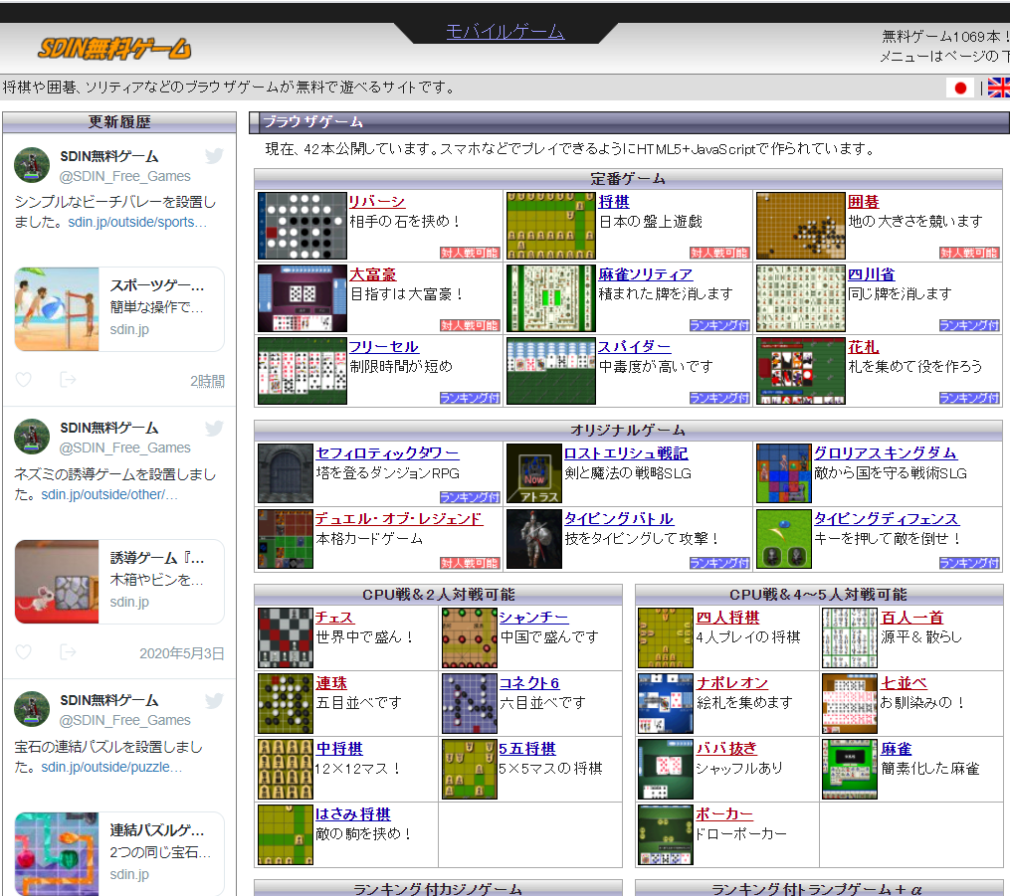
Task: Open the 将棋 game link
Action: tap(613, 202)
